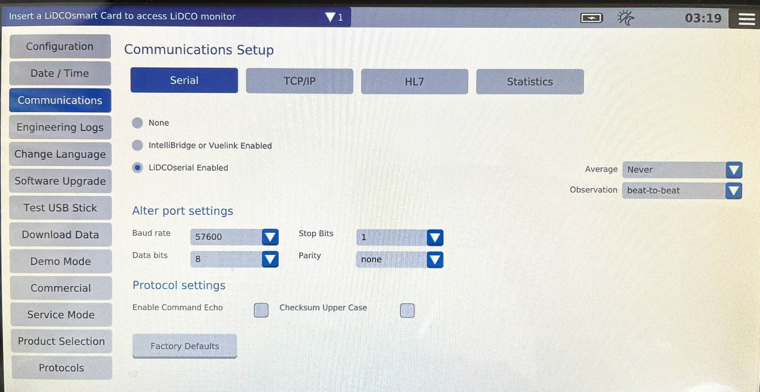This screenshot has width=760, height=392.
Task: Switch to the TCP/IP tab
Action: 299,82
